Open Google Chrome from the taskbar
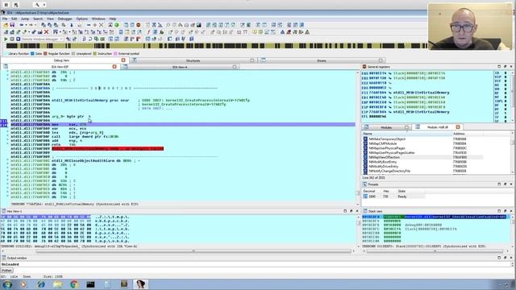This screenshot has width=516, height=290. pos(74,284)
